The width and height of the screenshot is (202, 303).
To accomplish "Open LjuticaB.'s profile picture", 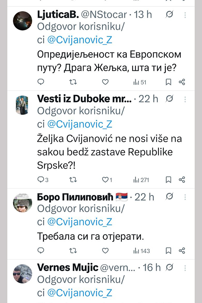I will pyautogui.click(x=22, y=21).
